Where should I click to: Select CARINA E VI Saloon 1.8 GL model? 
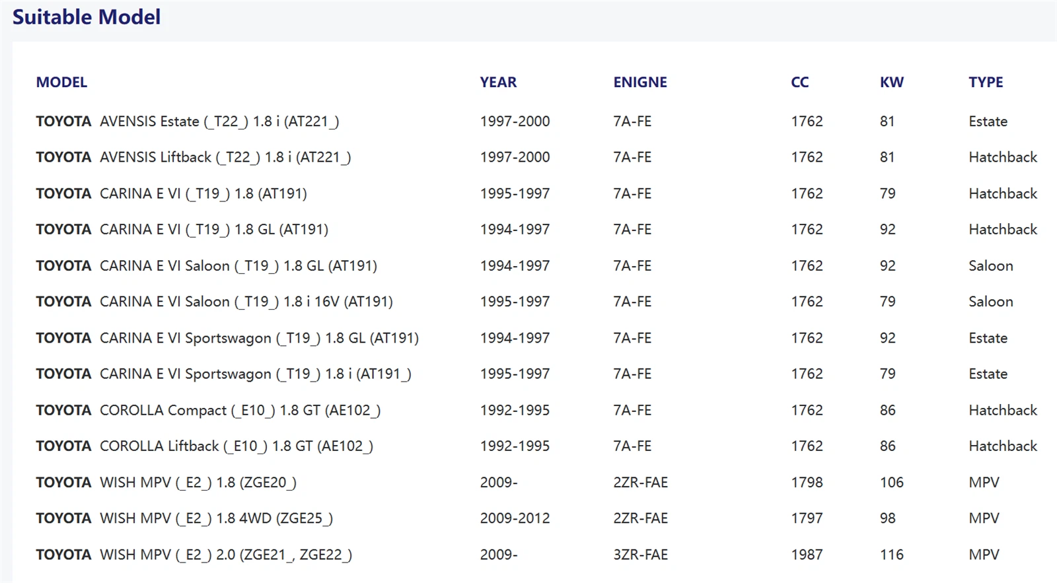[207, 265]
